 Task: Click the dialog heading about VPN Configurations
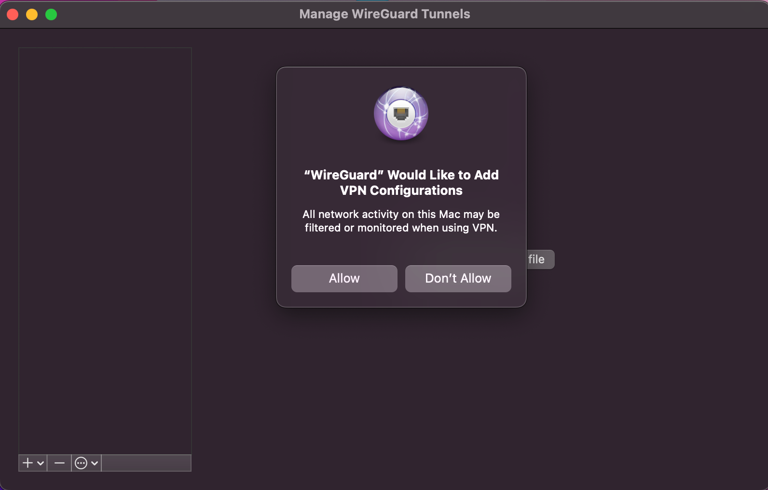[x=401, y=182]
